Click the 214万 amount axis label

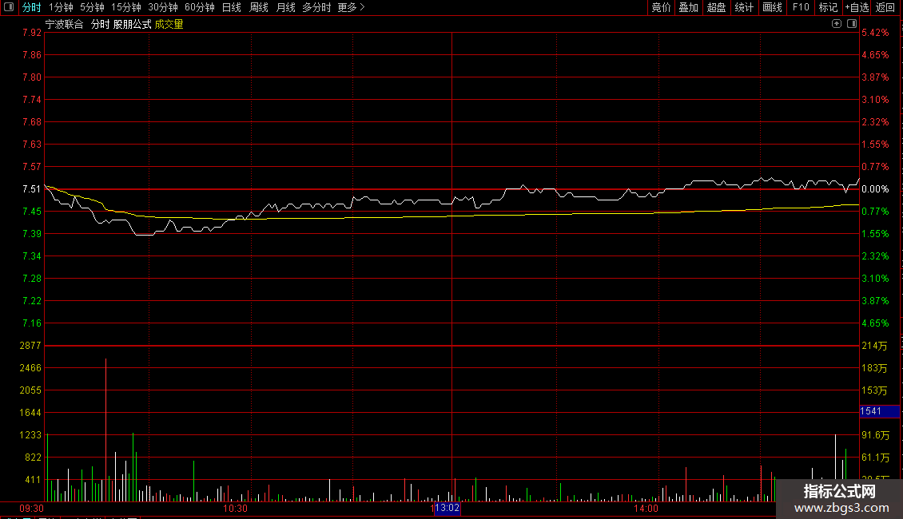pos(874,346)
